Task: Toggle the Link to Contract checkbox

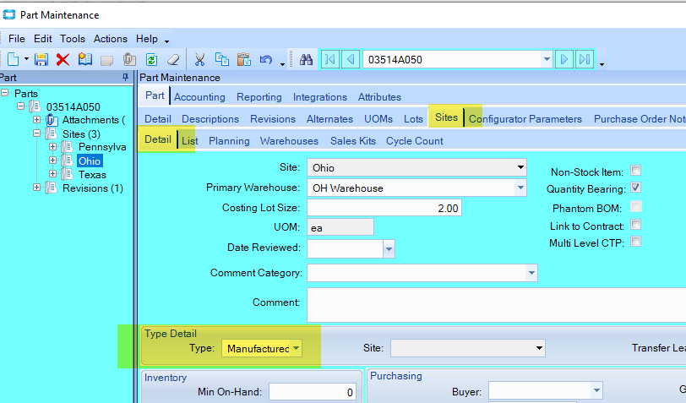Action: [635, 225]
